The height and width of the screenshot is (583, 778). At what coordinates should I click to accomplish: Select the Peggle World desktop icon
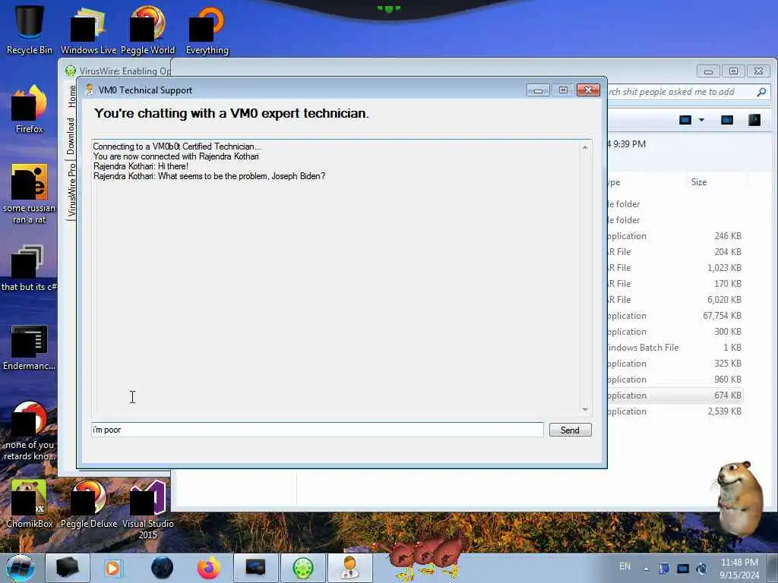click(148, 30)
